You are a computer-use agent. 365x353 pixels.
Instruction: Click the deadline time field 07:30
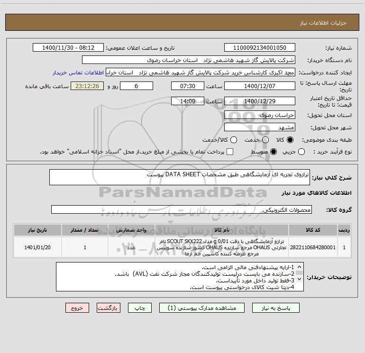click(188, 86)
